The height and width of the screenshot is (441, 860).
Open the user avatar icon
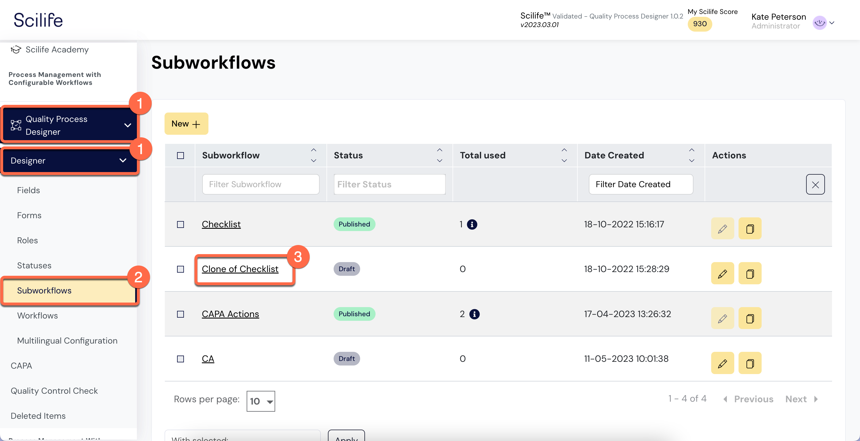coord(819,23)
